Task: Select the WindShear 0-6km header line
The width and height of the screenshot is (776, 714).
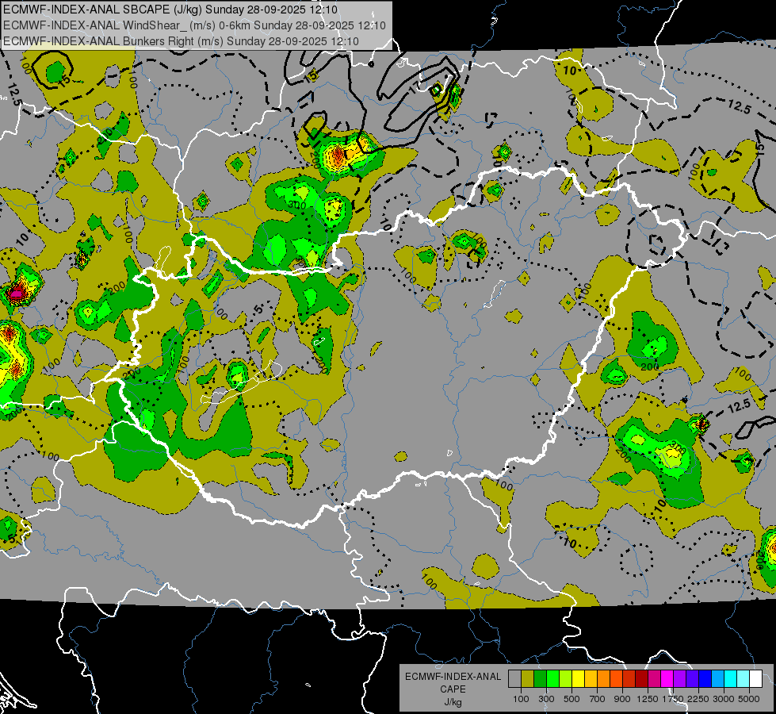Action: pos(194,25)
